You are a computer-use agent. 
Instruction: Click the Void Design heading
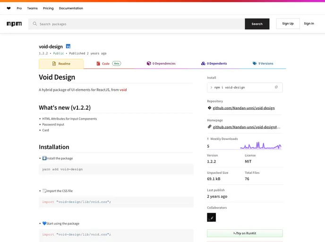pyautogui.click(x=57, y=77)
